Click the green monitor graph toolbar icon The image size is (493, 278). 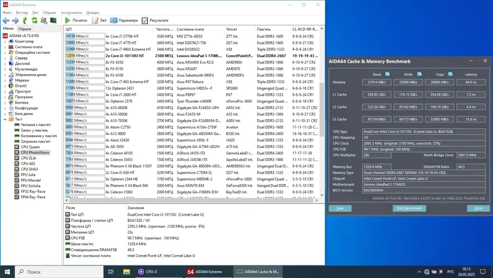point(53,20)
